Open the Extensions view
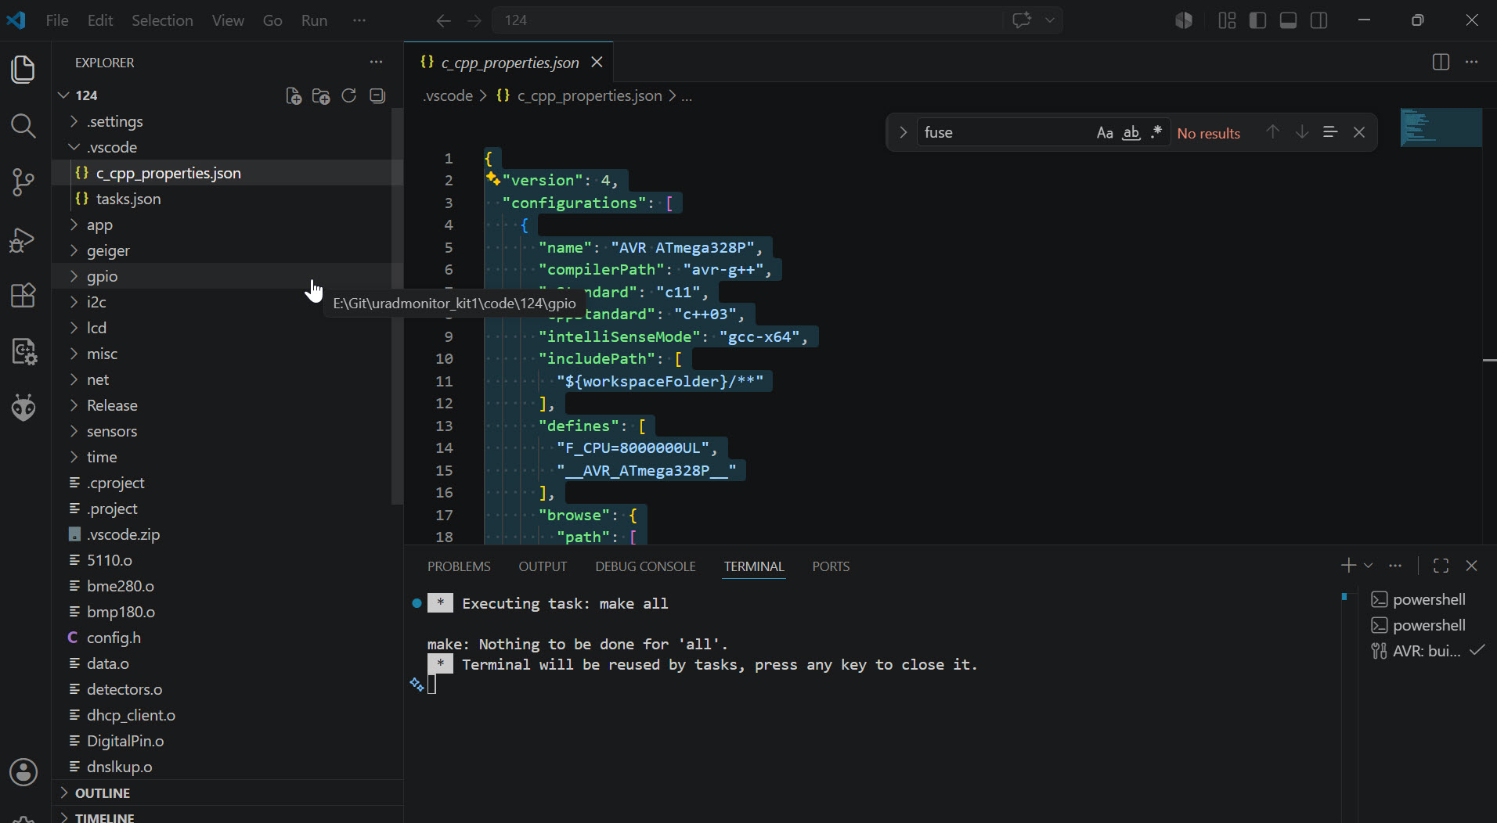The height and width of the screenshot is (823, 1497). 23,296
